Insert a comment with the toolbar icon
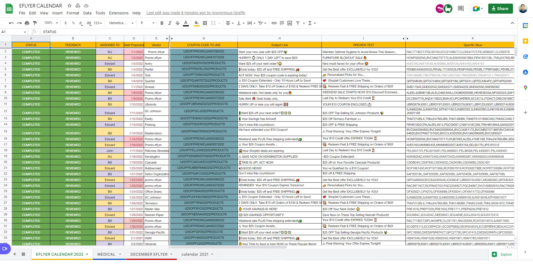 (282, 23)
